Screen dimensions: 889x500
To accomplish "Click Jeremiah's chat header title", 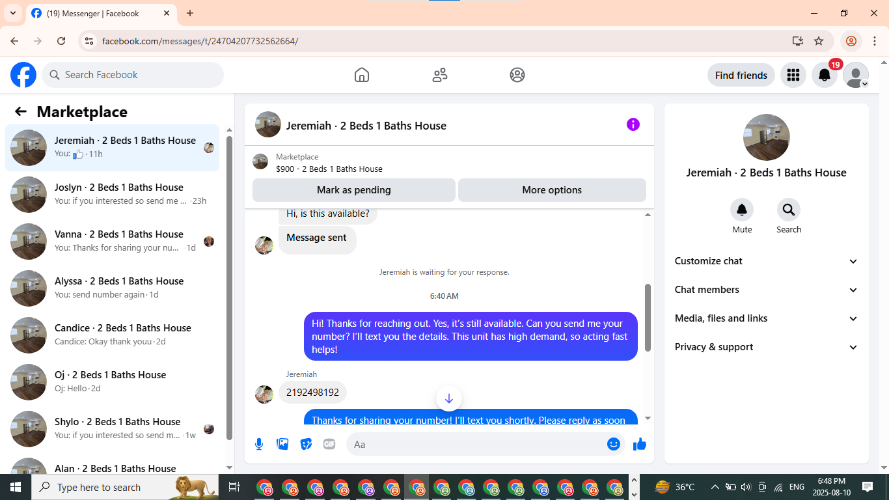I will point(366,126).
